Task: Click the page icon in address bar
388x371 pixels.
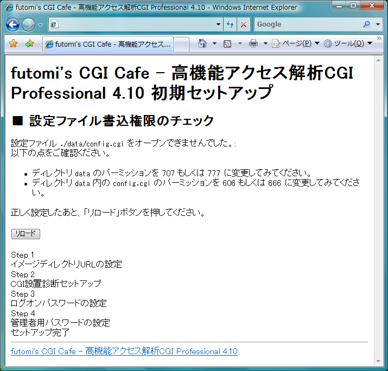Action: 54,24
